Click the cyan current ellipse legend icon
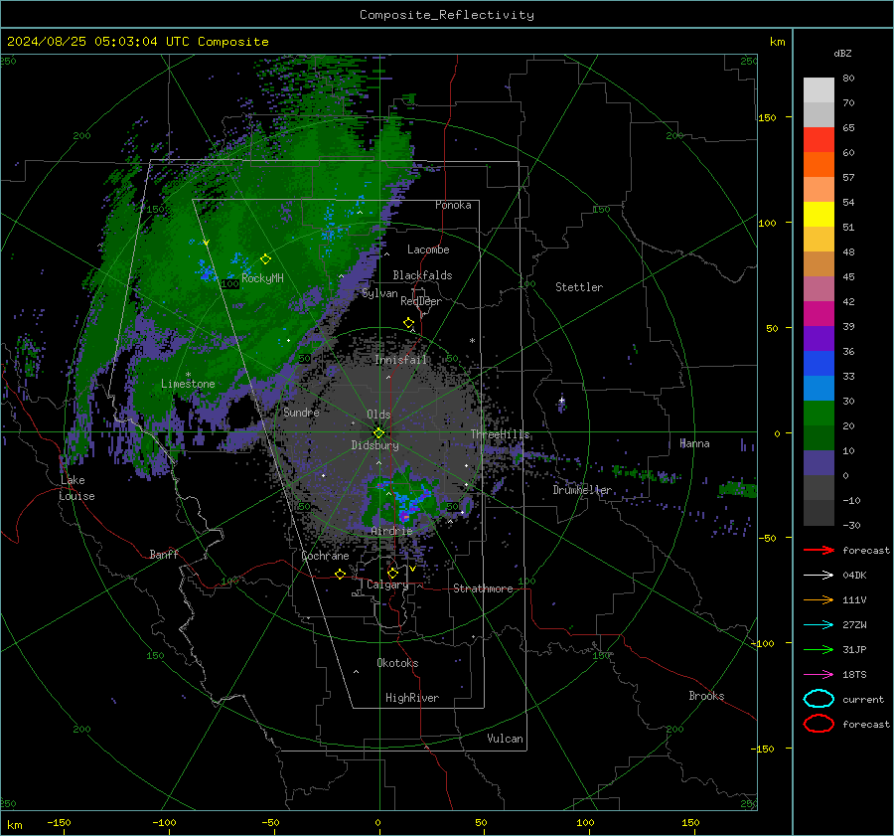This screenshot has height=836, width=894. (x=819, y=699)
